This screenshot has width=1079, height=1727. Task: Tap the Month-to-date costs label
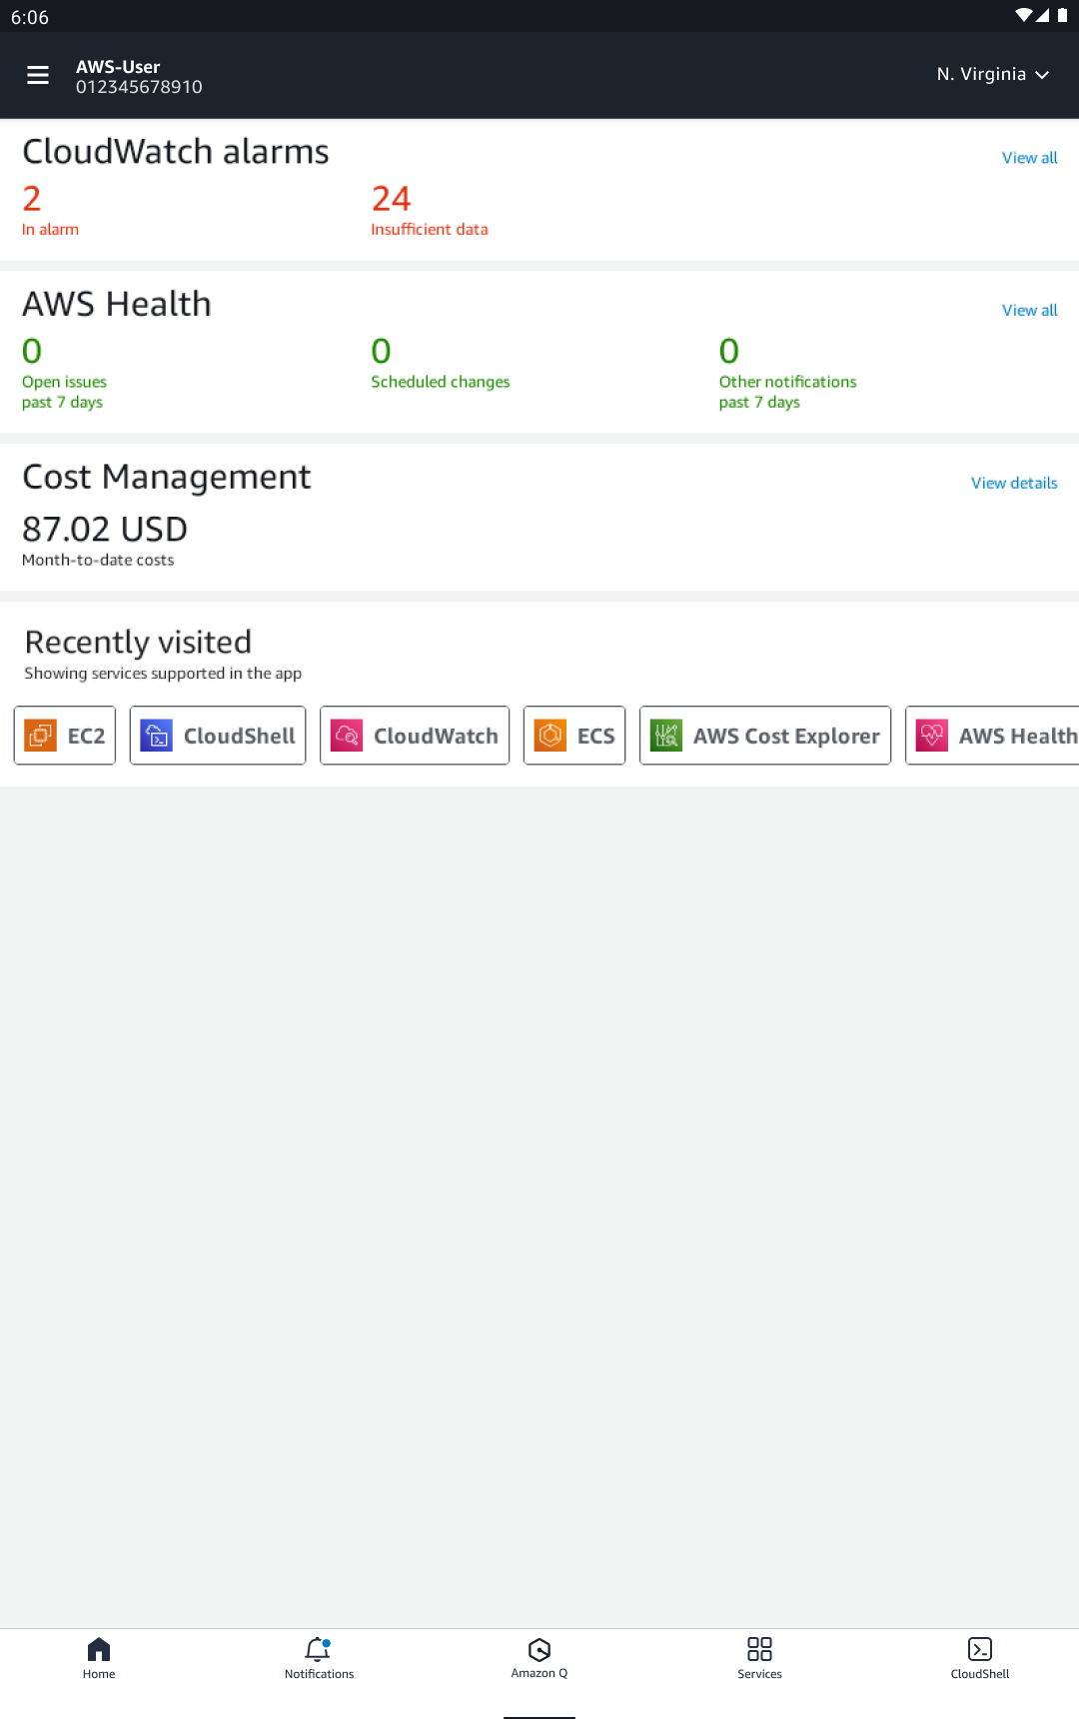tap(98, 561)
